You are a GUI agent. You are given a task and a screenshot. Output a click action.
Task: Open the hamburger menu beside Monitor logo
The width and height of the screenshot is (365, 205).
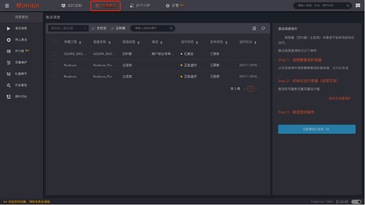pyautogui.click(x=7, y=6)
